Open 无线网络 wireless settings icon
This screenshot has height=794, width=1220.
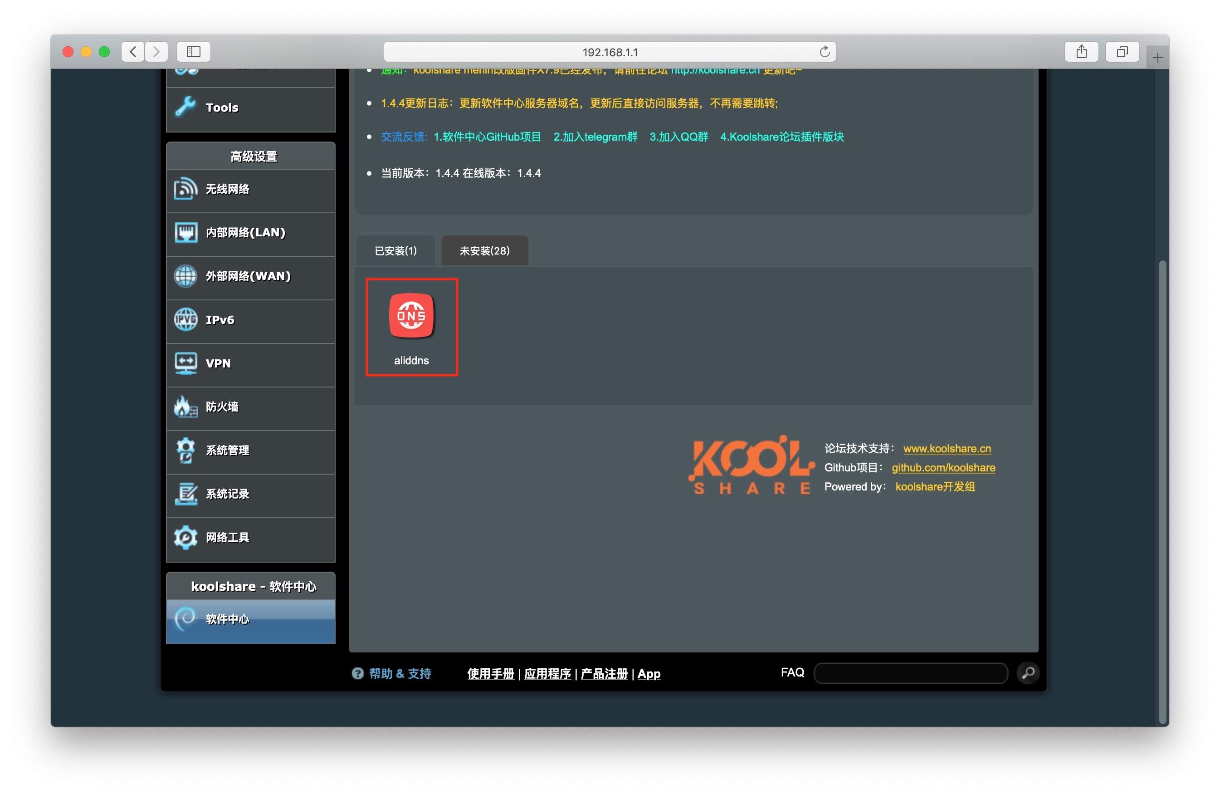coord(185,189)
